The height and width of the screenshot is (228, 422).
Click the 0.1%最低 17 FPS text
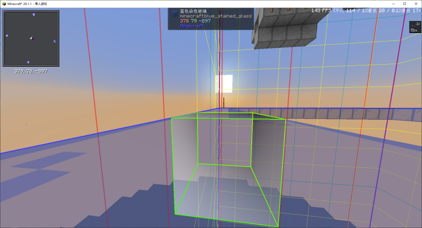click(x=406, y=10)
